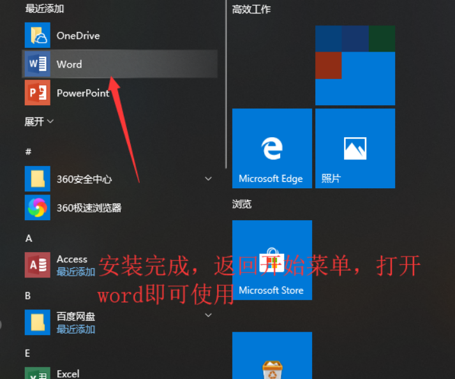The image size is (455, 379).
Task: Click the 360安全中心 folder icon
Action: (x=38, y=179)
